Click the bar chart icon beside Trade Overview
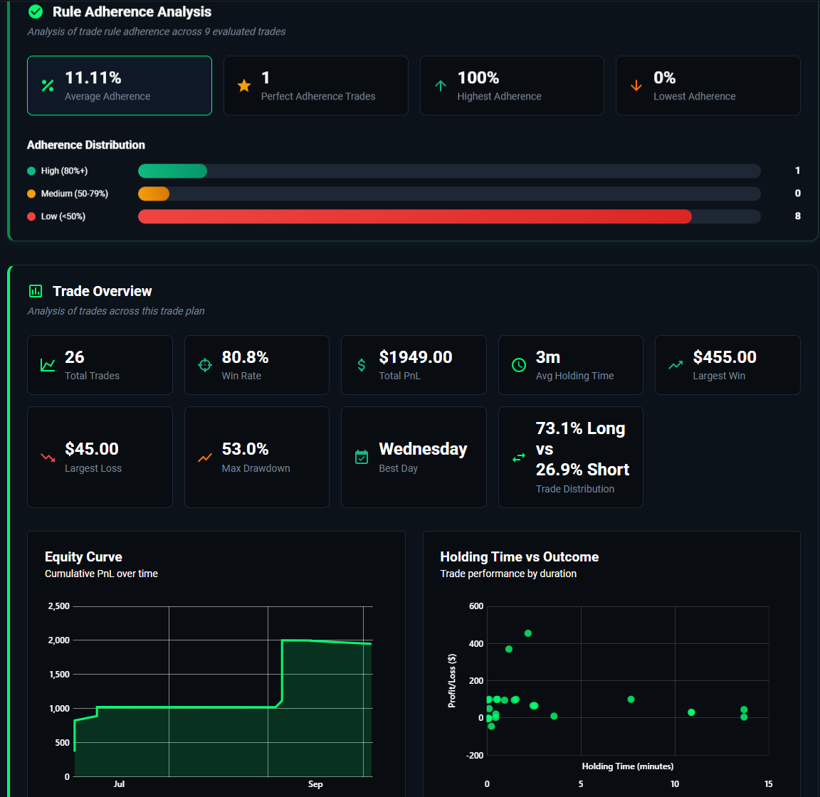Screen dimensions: 820x797 36,291
